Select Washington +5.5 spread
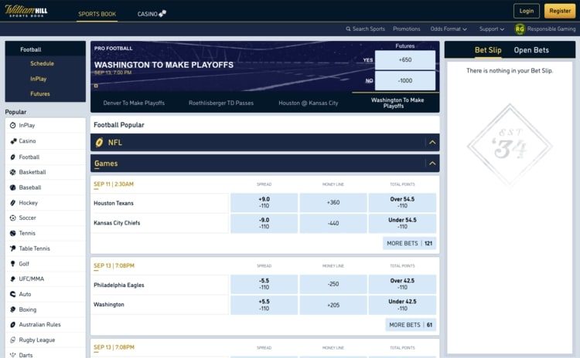 (x=264, y=305)
